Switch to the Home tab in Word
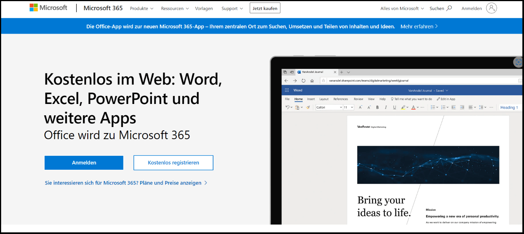Image resolution: width=524 pixels, height=234 pixels. pos(298,99)
